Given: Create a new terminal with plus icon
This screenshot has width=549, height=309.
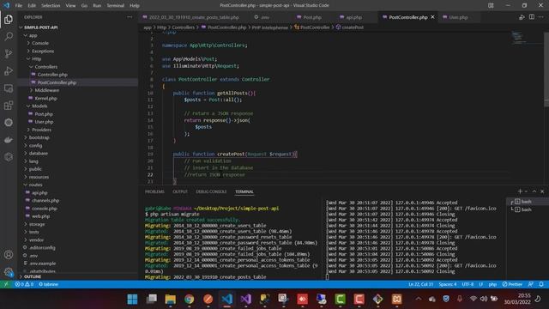Looking at the screenshot, I should (520, 191).
